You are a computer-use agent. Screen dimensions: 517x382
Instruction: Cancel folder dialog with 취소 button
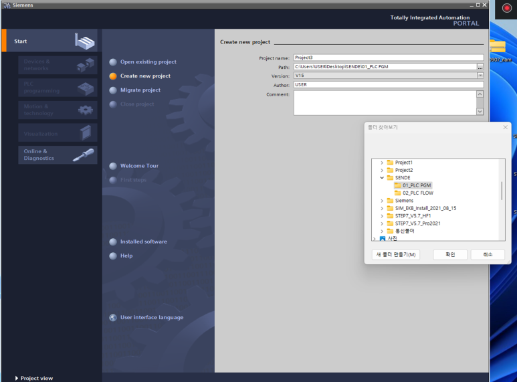pos(488,255)
